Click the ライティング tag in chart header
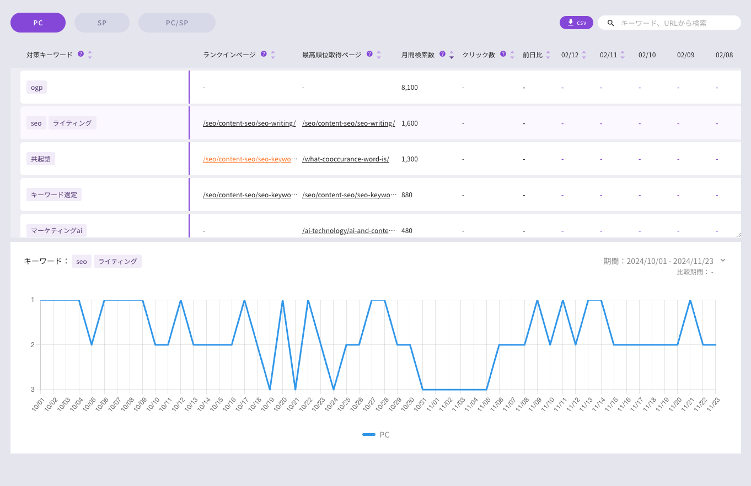This screenshot has height=486, width=751. (117, 261)
